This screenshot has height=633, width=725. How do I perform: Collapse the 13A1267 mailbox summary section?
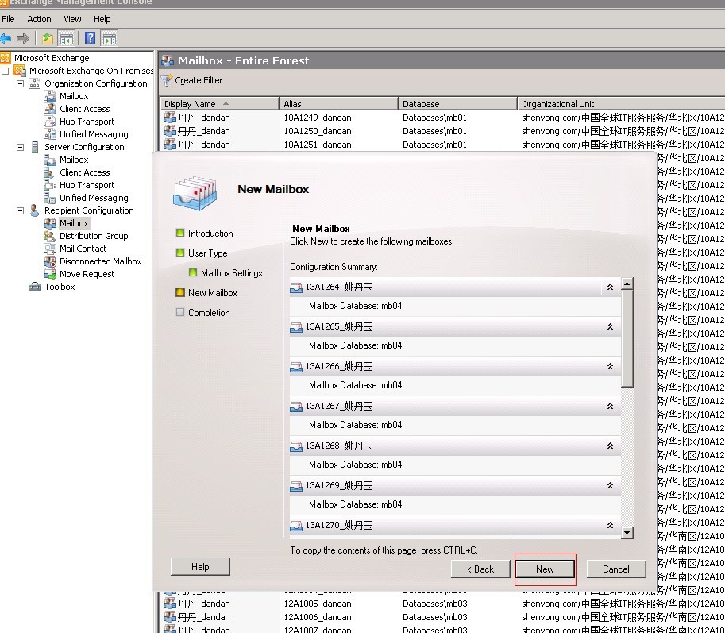[610, 407]
